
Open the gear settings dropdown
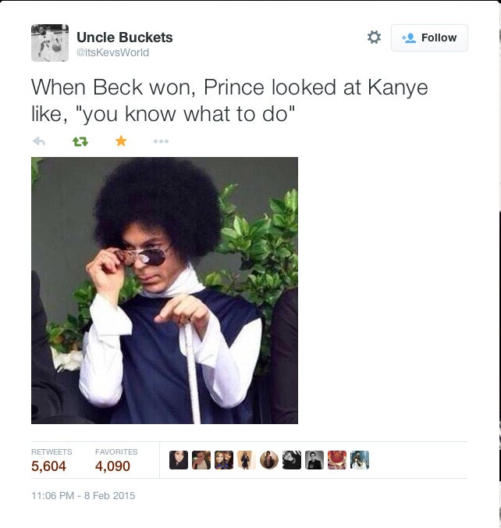[x=374, y=37]
